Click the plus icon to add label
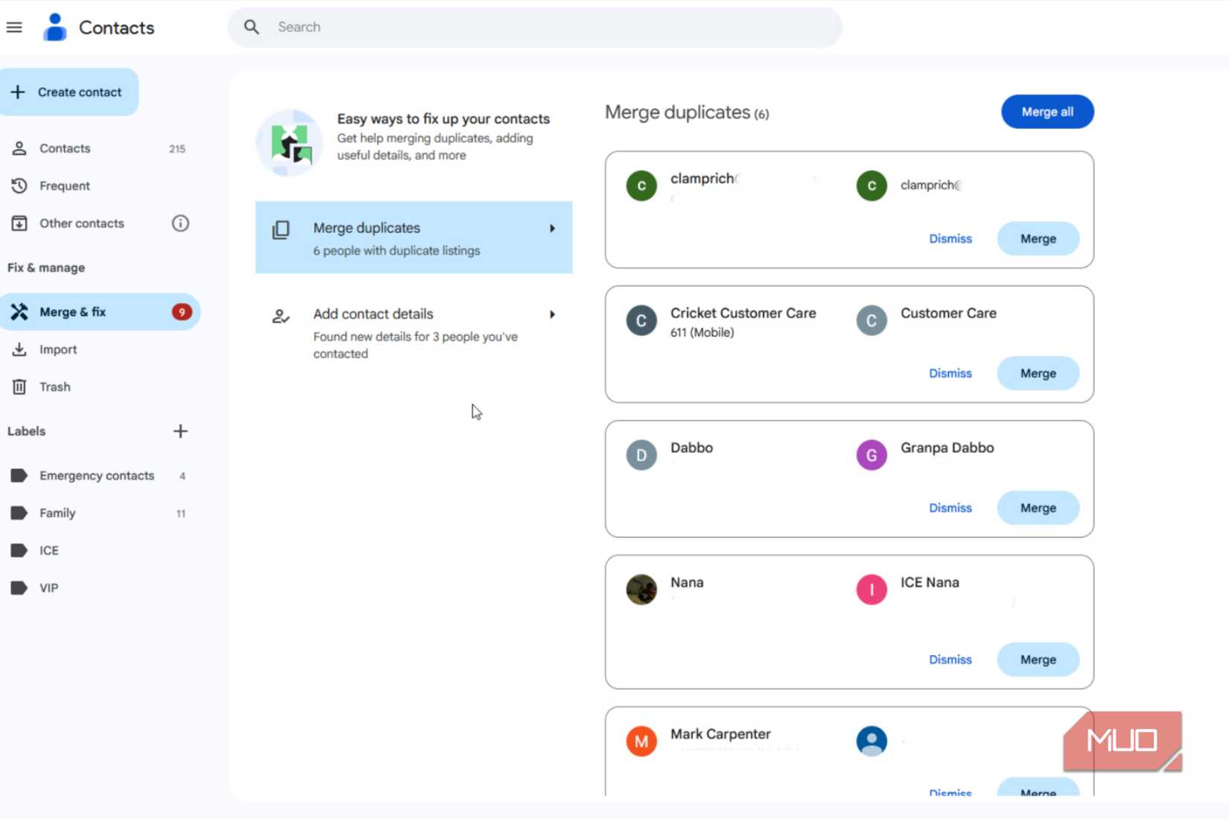This screenshot has height=819, width=1229. click(180, 431)
